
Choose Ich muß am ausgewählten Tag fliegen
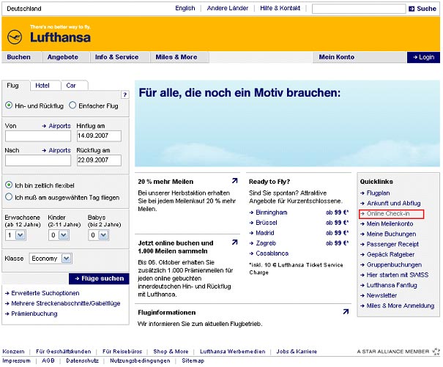pos(9,197)
